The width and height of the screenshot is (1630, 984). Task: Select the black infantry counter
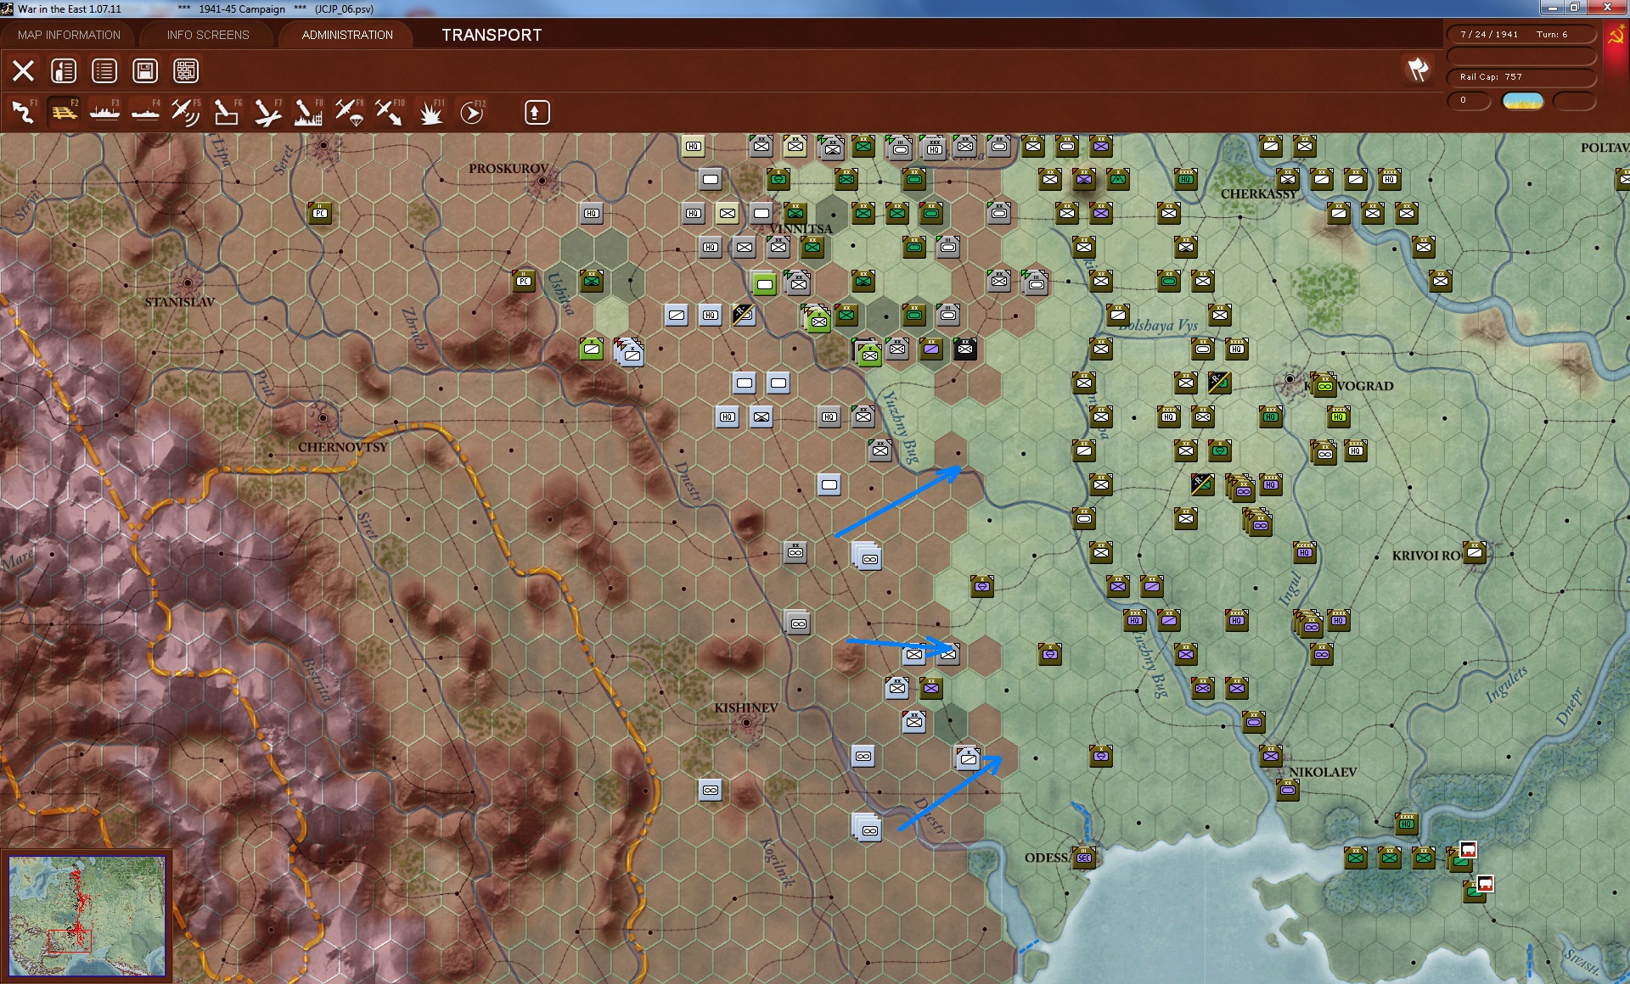(x=965, y=348)
